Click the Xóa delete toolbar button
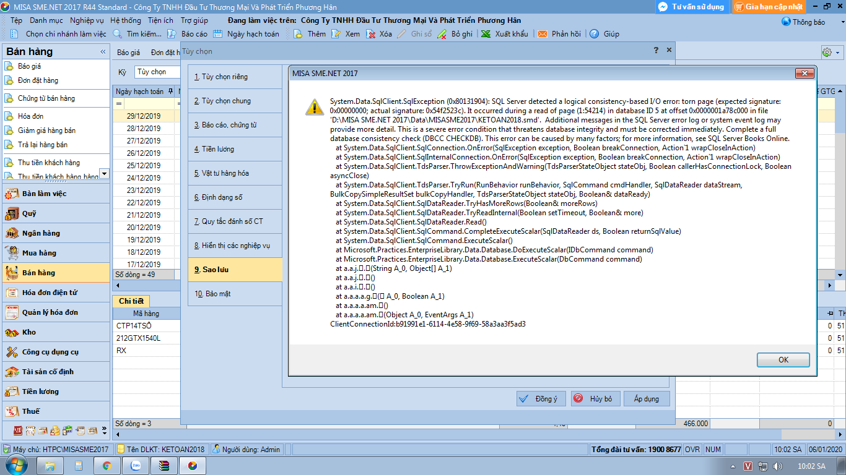Image resolution: width=846 pixels, height=475 pixels. pyautogui.click(x=379, y=34)
